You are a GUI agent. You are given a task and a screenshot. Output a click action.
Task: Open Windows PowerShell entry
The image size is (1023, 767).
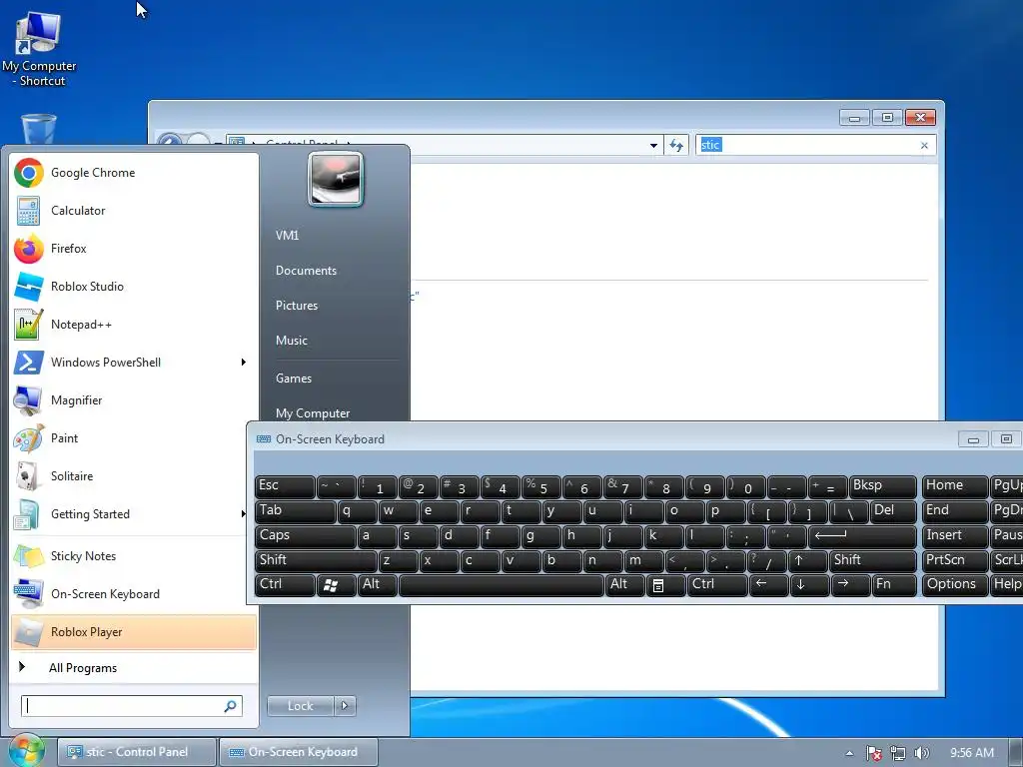click(x=134, y=362)
